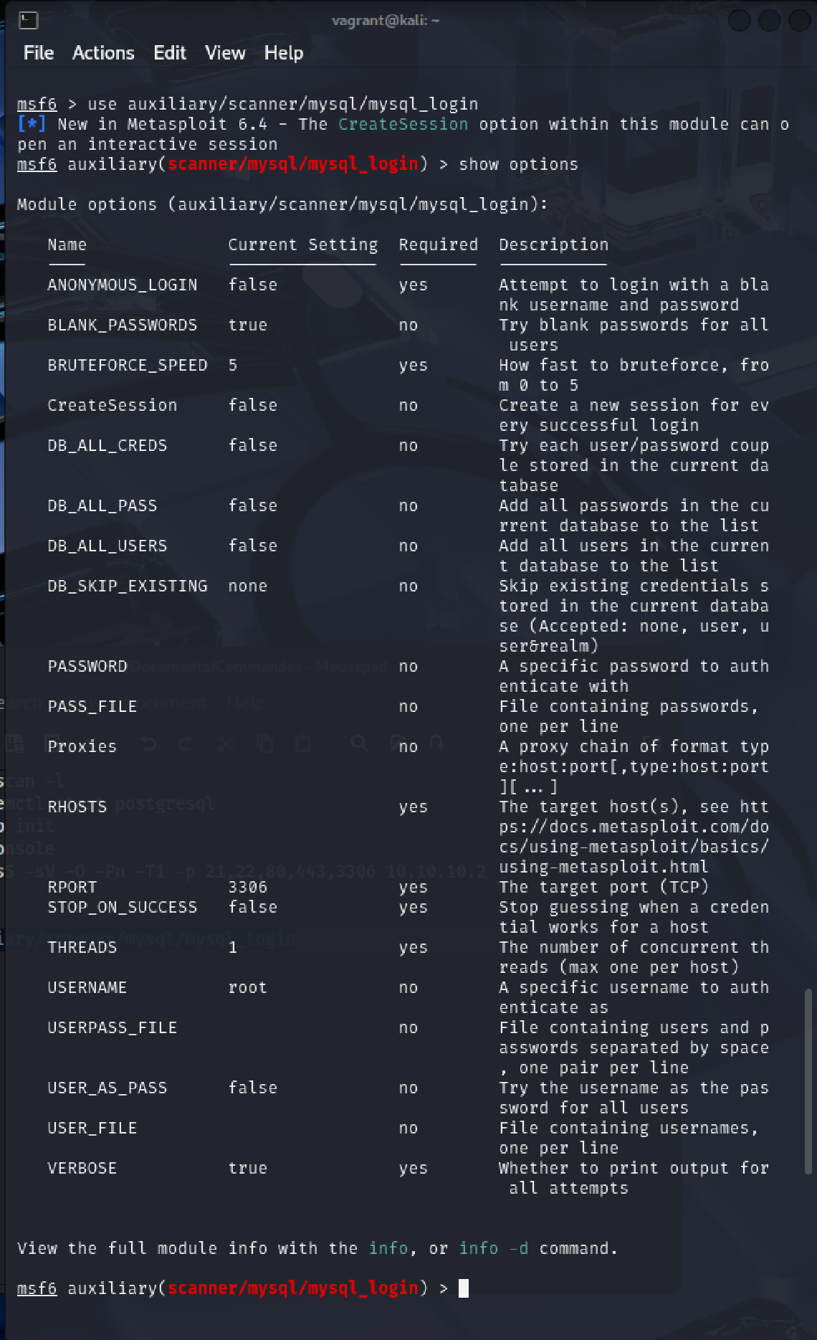Open the Edit menu
This screenshot has height=1340, width=817.
point(170,53)
